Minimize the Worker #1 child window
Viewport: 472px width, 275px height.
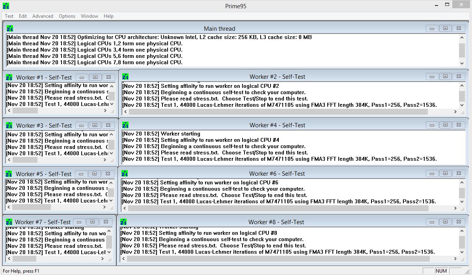82,77
